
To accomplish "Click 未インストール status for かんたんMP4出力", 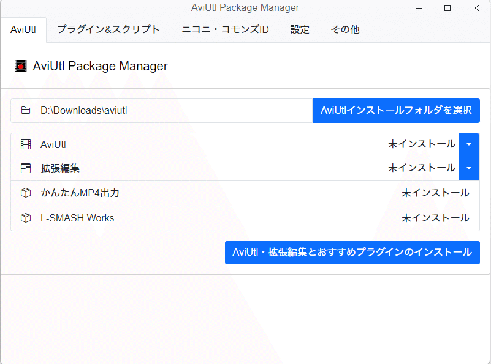I will pyautogui.click(x=435, y=193).
